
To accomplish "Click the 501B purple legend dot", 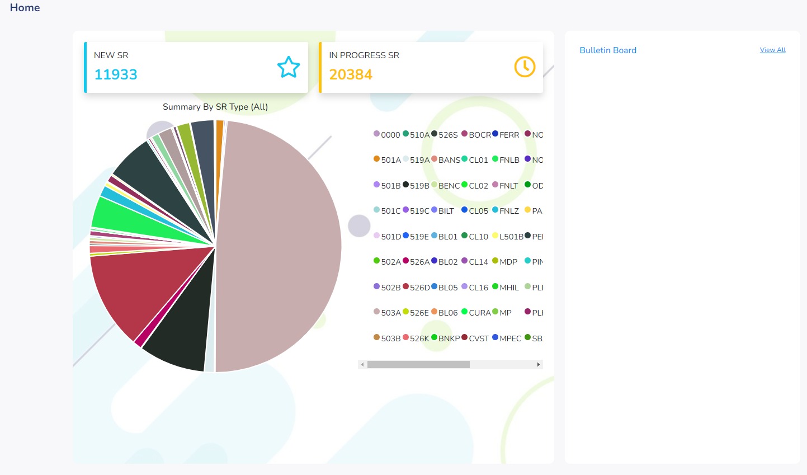I will tap(376, 185).
